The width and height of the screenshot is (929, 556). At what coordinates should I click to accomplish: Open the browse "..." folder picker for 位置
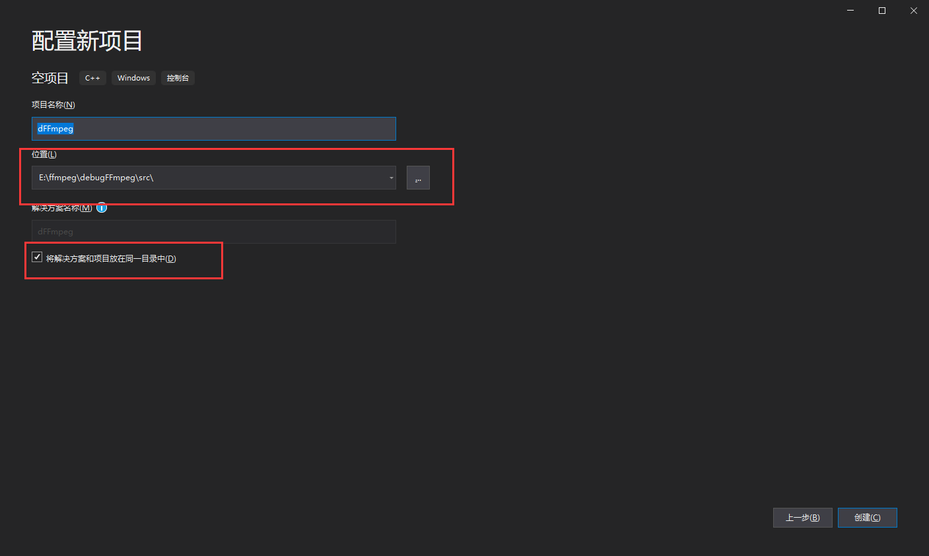418,177
